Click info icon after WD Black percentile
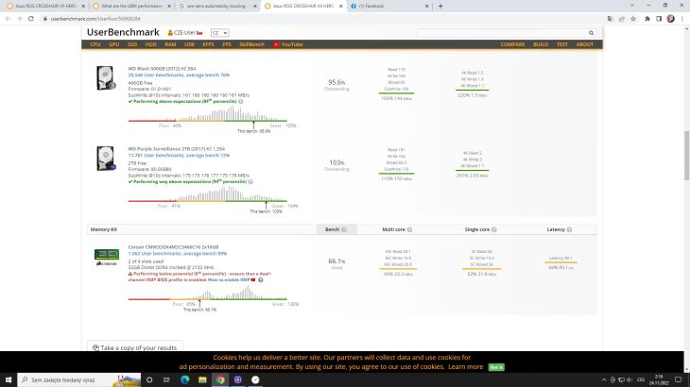Screen dimensions: 690x387 [241, 102]
